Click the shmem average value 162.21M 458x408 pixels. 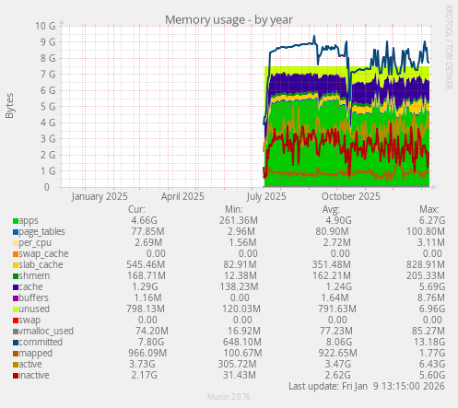(332, 275)
